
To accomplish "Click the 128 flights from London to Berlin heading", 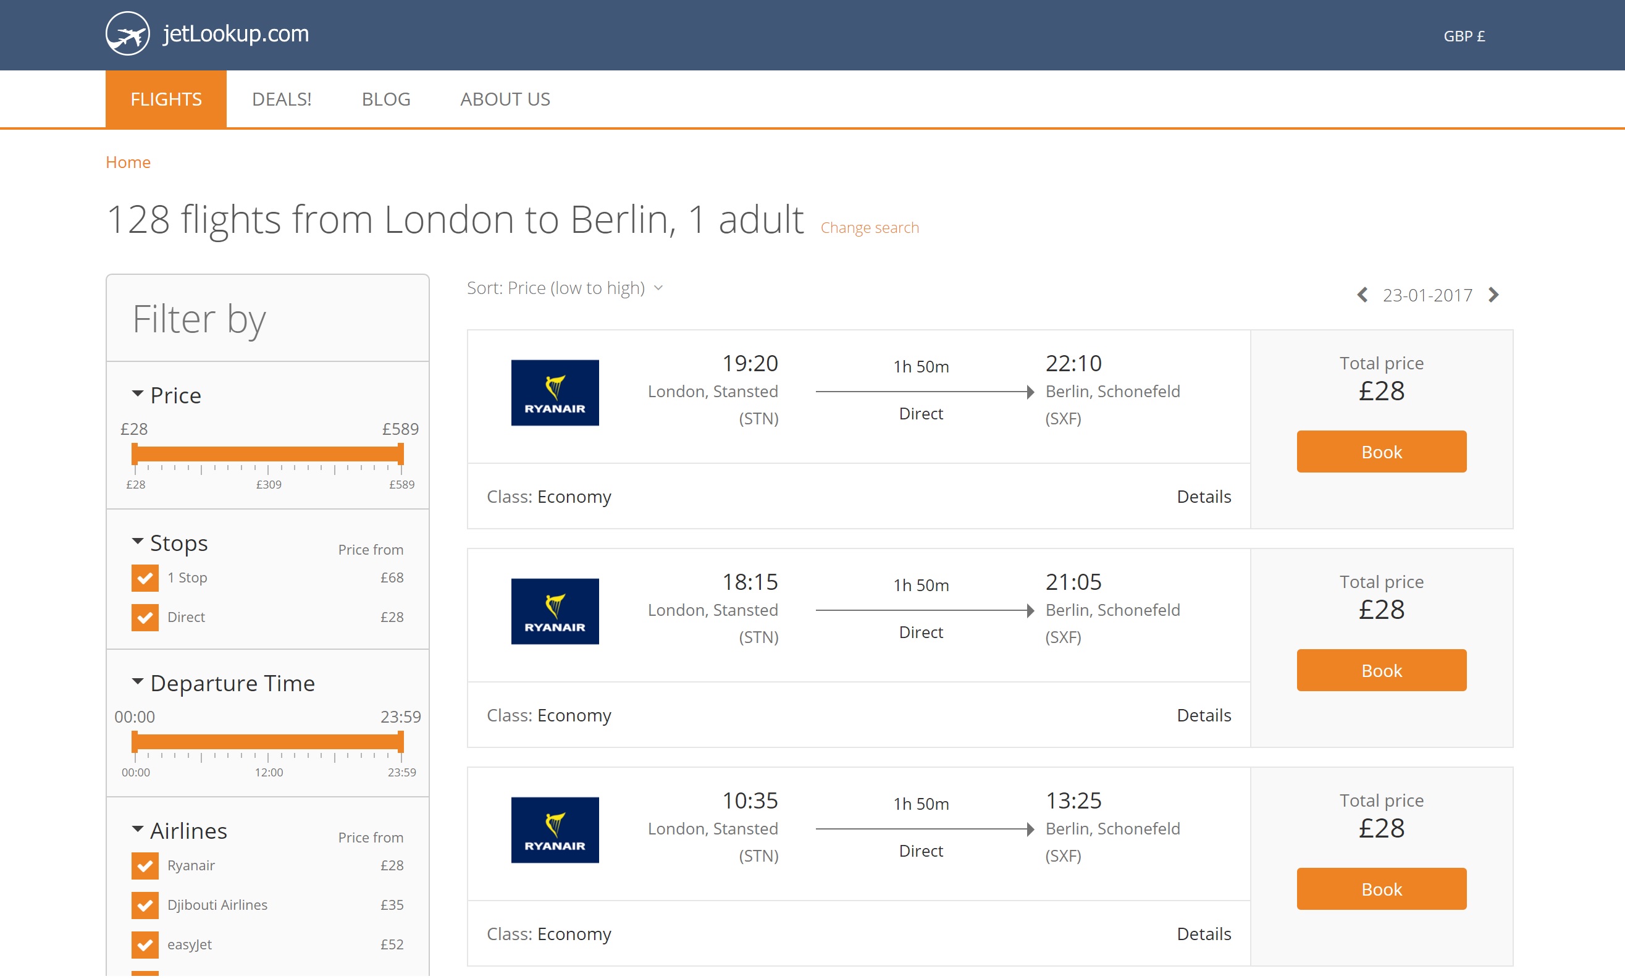I will click(x=455, y=220).
